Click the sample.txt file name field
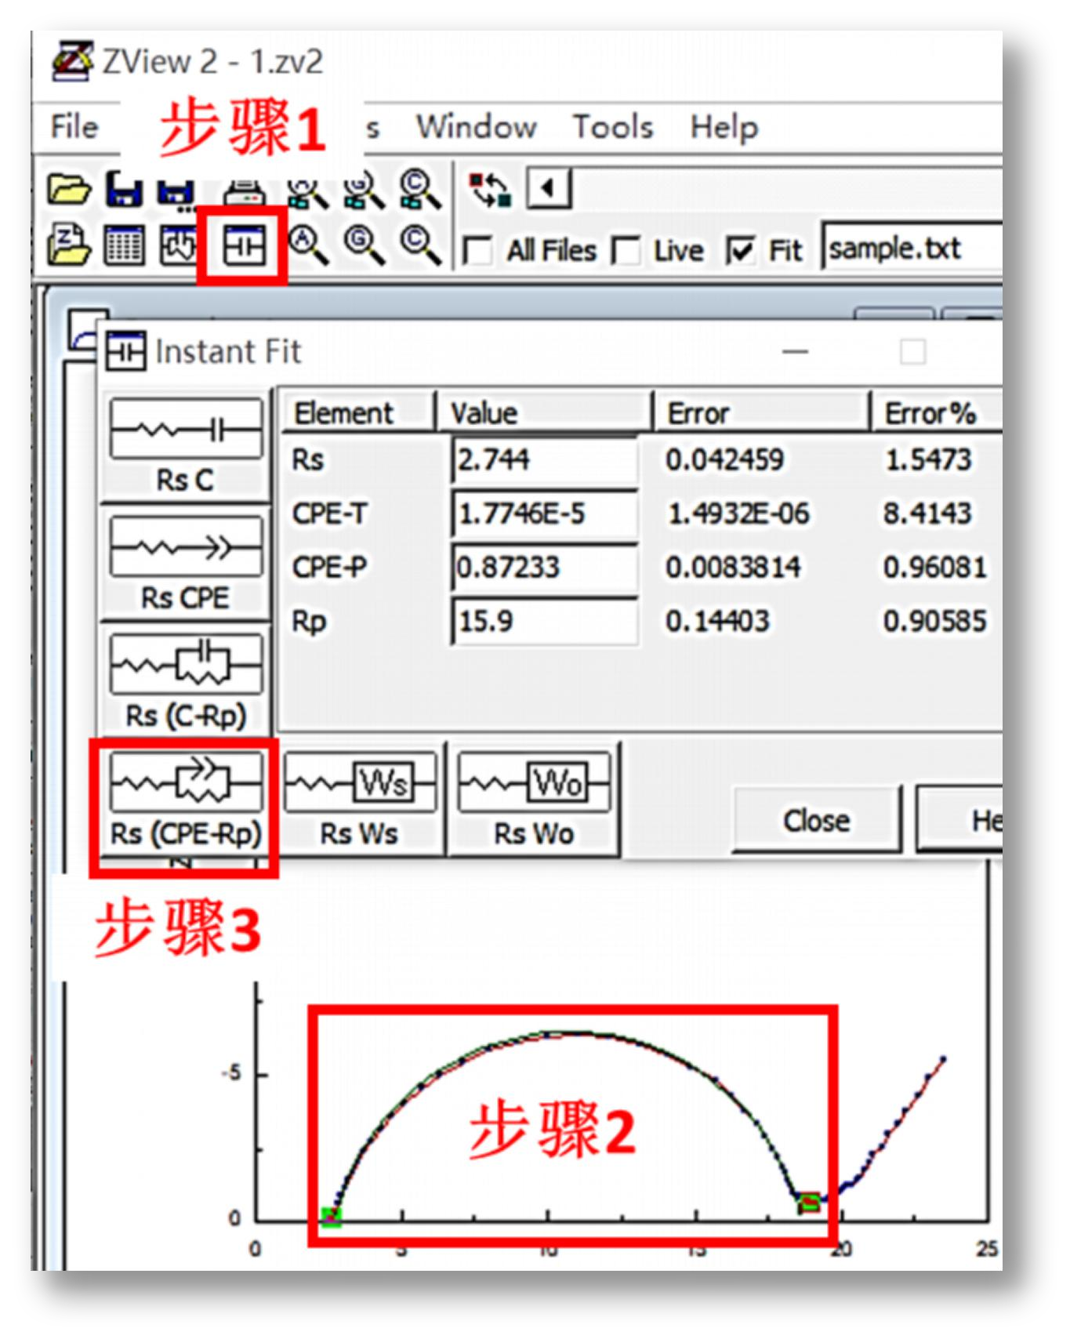Viewport: 1070px width, 1339px height. point(912,248)
